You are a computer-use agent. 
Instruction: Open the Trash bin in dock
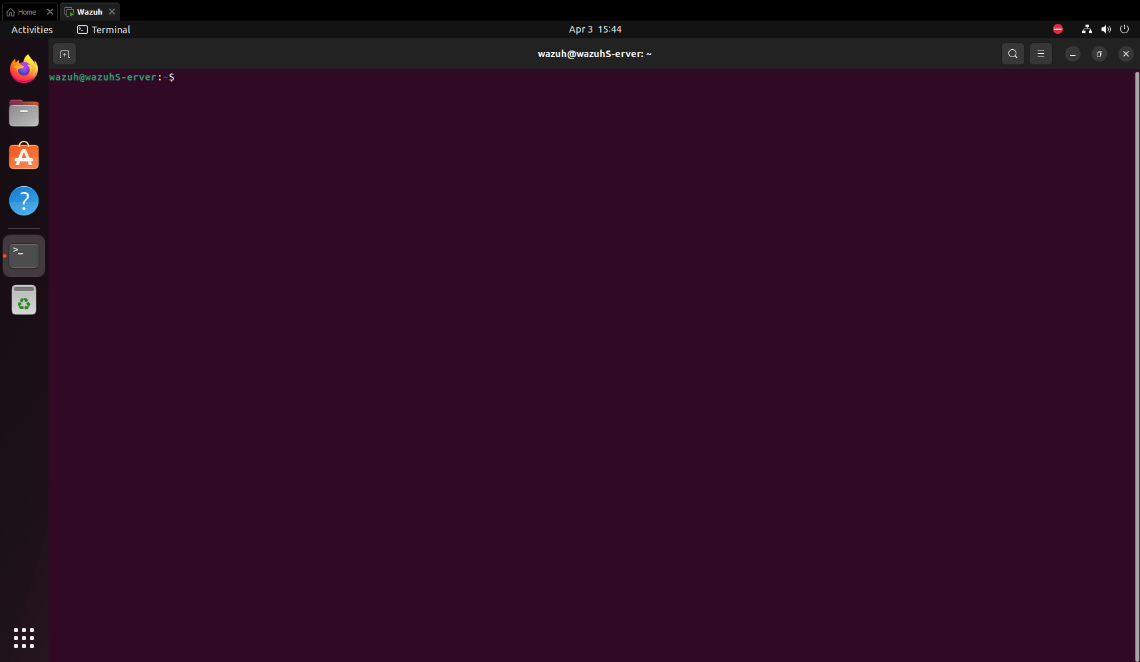pyautogui.click(x=24, y=300)
